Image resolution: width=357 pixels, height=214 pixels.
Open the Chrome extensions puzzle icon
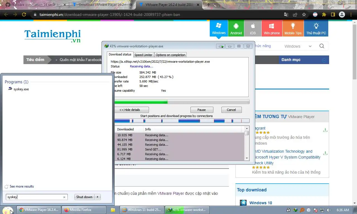324,14
